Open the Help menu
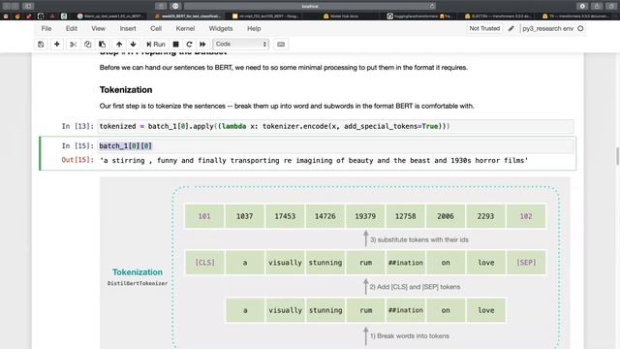Image resolution: width=620 pixels, height=349 pixels. click(254, 28)
